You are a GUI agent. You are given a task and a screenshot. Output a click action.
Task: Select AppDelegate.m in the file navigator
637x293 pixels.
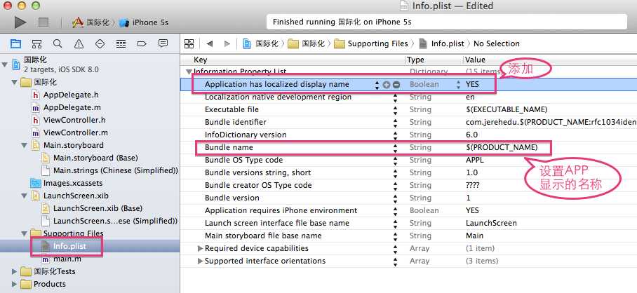[x=72, y=107]
